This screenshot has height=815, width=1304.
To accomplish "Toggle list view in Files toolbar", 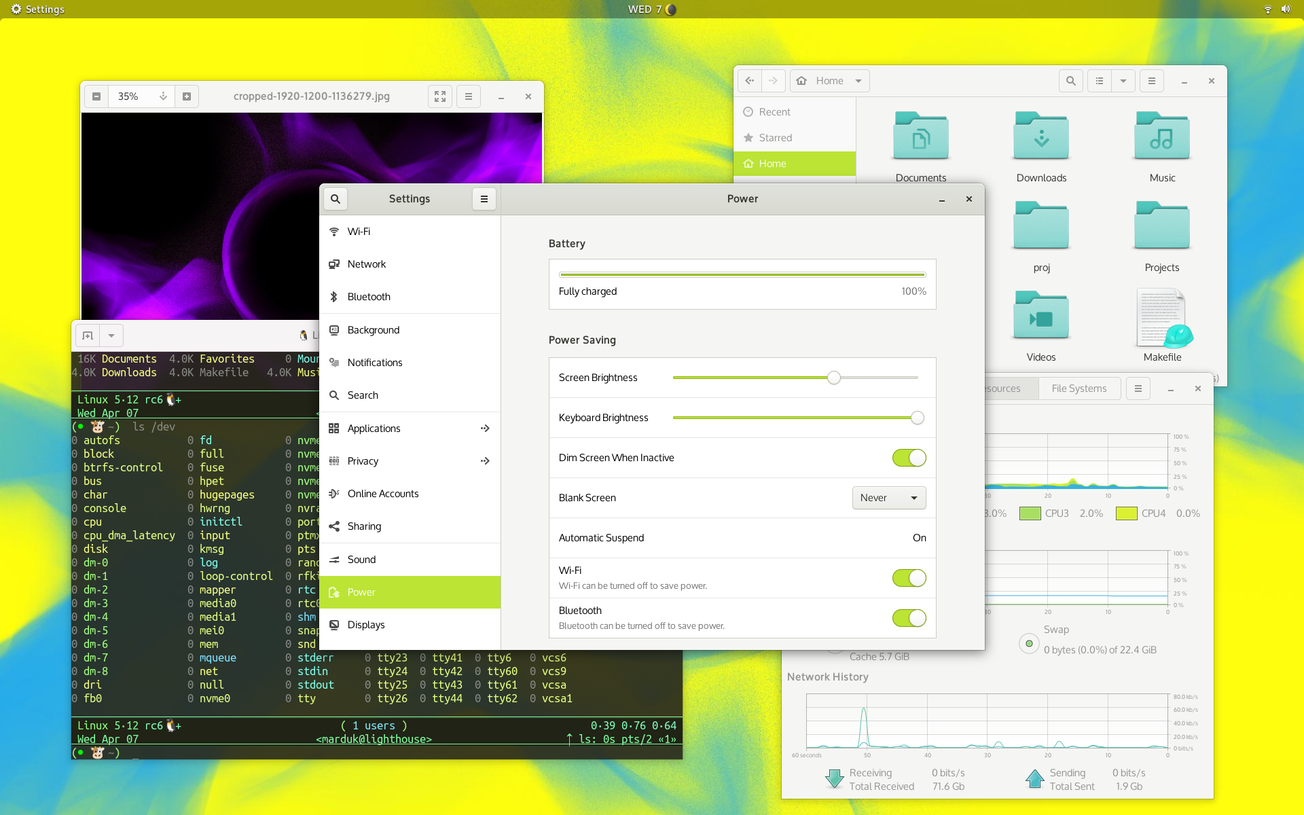I will coord(1100,81).
